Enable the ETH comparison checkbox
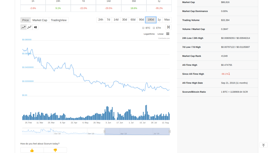Image resolution: width=273 pixels, height=153 pixels. click(x=154, y=28)
